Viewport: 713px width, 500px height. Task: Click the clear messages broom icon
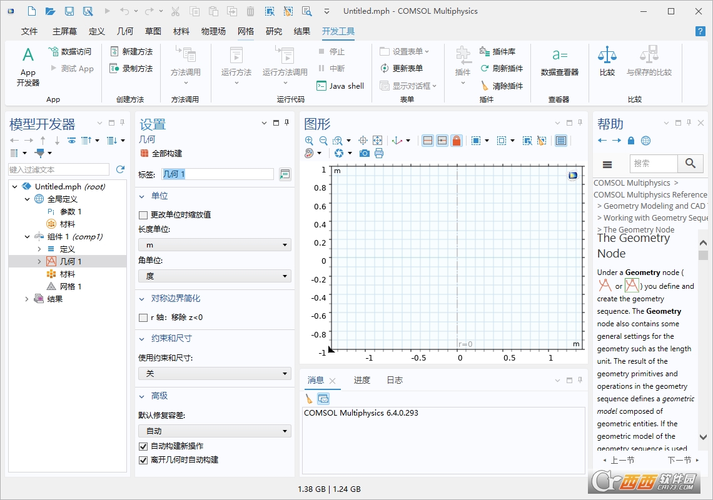point(309,399)
